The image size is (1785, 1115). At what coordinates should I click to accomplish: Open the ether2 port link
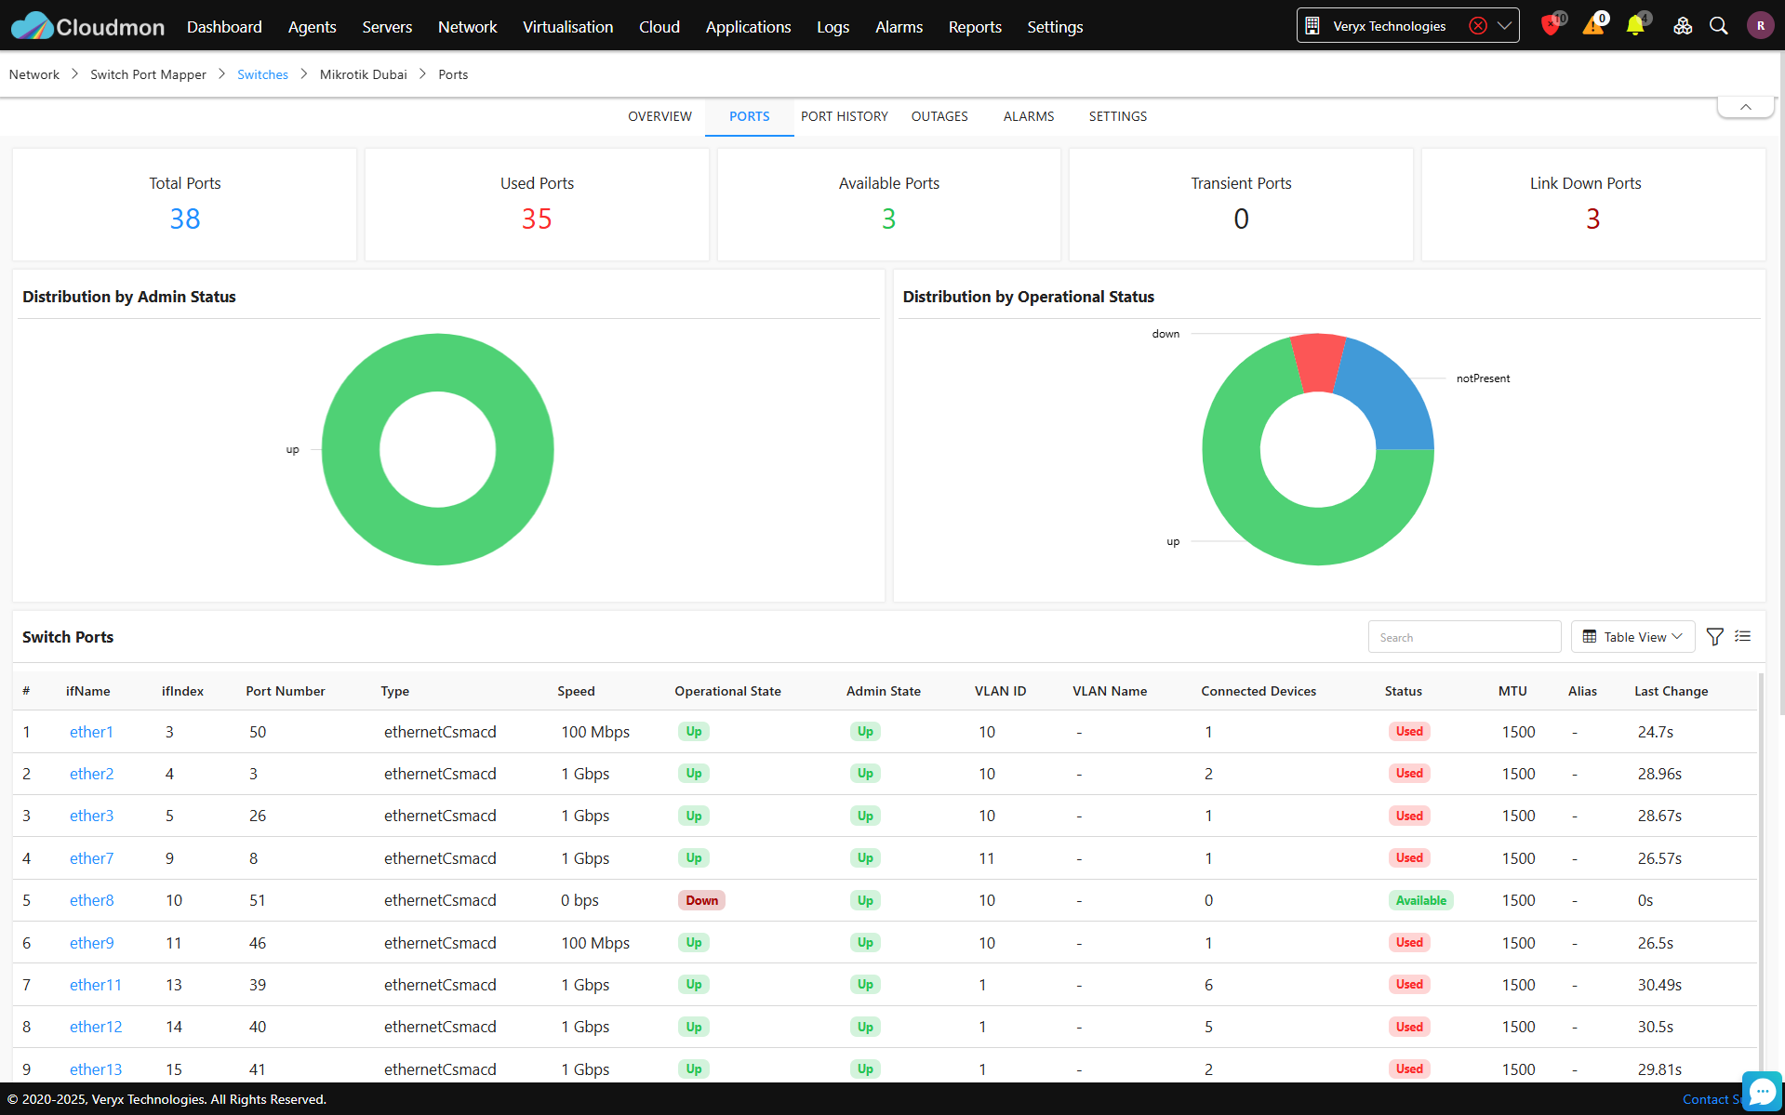point(91,774)
